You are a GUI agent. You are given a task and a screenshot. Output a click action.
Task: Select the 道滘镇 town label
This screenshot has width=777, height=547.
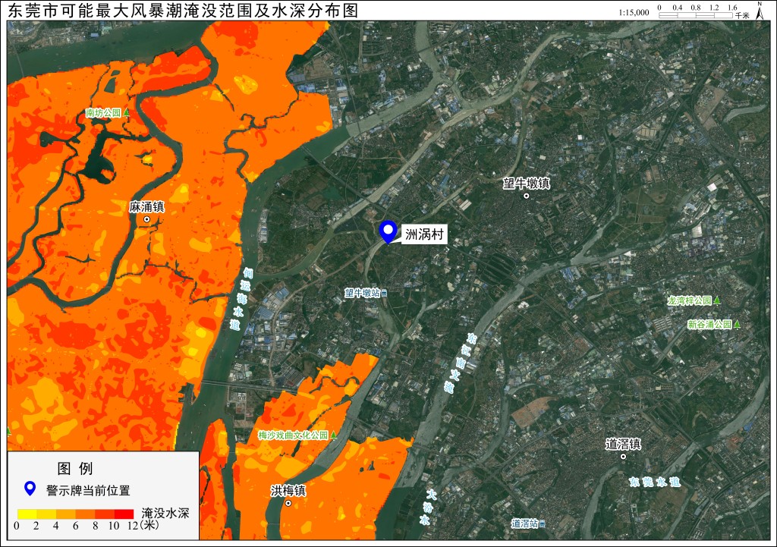pos(624,444)
